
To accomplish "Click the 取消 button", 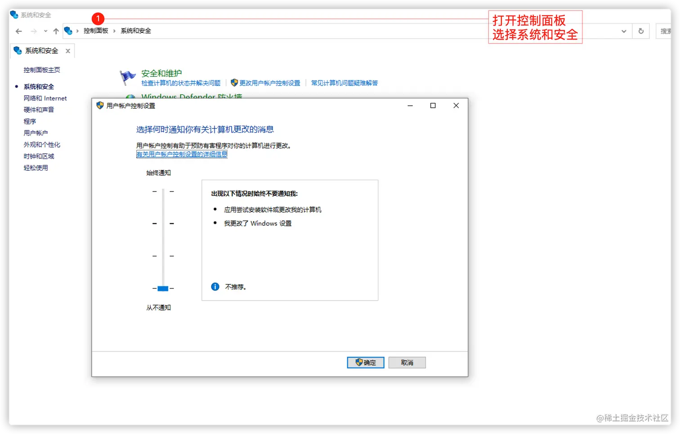I will coord(407,363).
